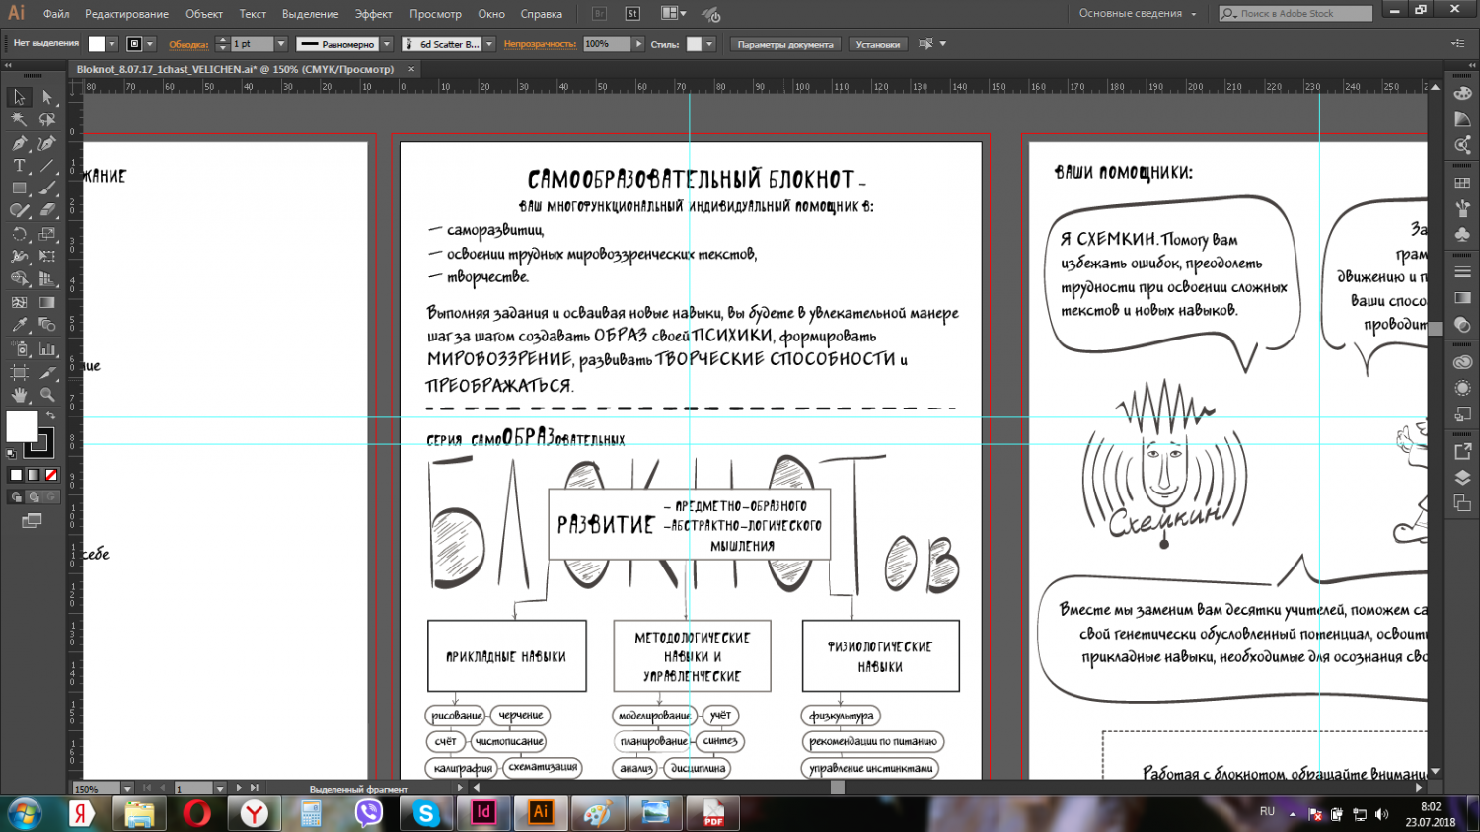
Task: Enable Draw Behind mode
Action: (34, 497)
